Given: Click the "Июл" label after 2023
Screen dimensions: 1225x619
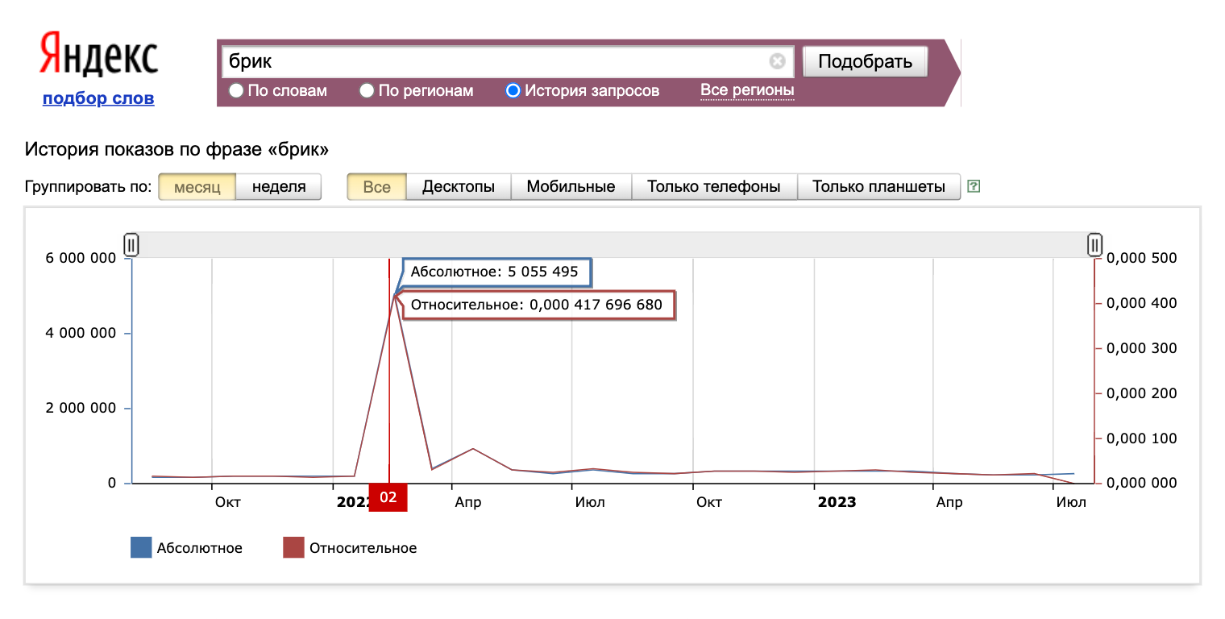Looking at the screenshot, I should [1072, 503].
